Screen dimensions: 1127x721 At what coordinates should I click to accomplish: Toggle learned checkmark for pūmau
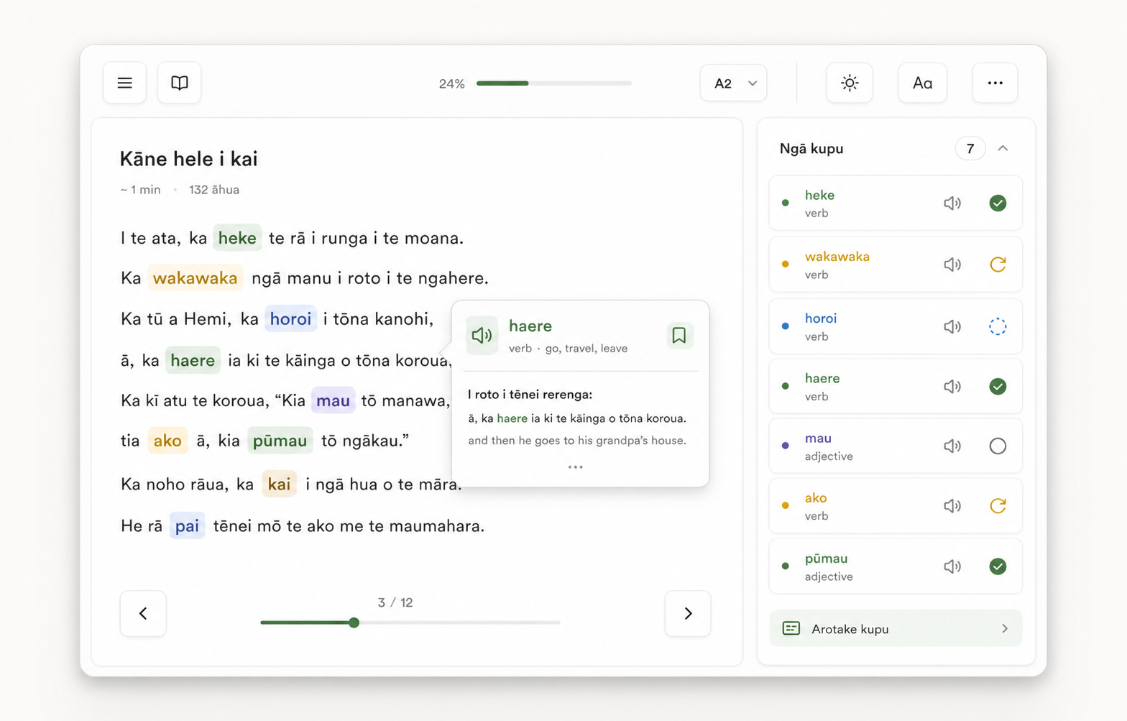pos(998,566)
